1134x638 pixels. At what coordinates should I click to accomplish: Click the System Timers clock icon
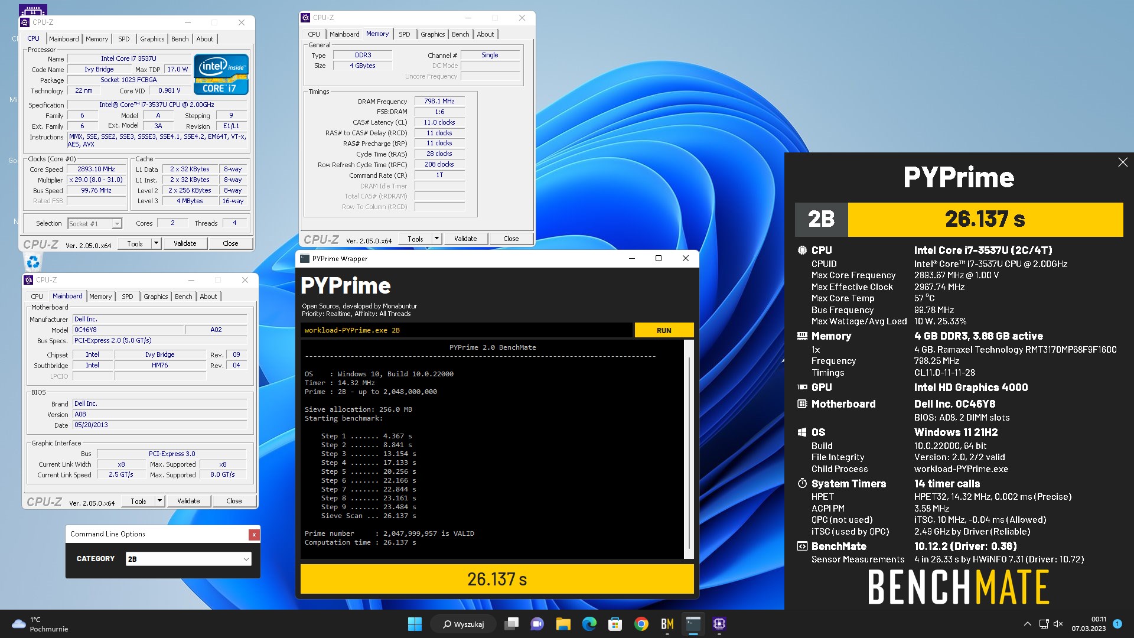pyautogui.click(x=802, y=484)
